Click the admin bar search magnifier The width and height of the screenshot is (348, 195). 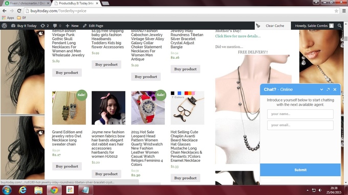(340, 26)
